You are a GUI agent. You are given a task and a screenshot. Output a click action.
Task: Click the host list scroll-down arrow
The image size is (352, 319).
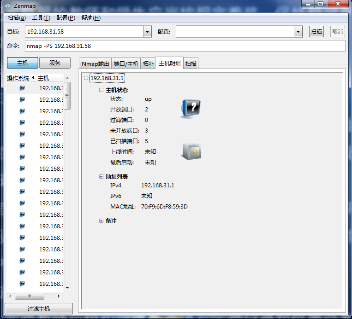pyautogui.click(x=67, y=288)
